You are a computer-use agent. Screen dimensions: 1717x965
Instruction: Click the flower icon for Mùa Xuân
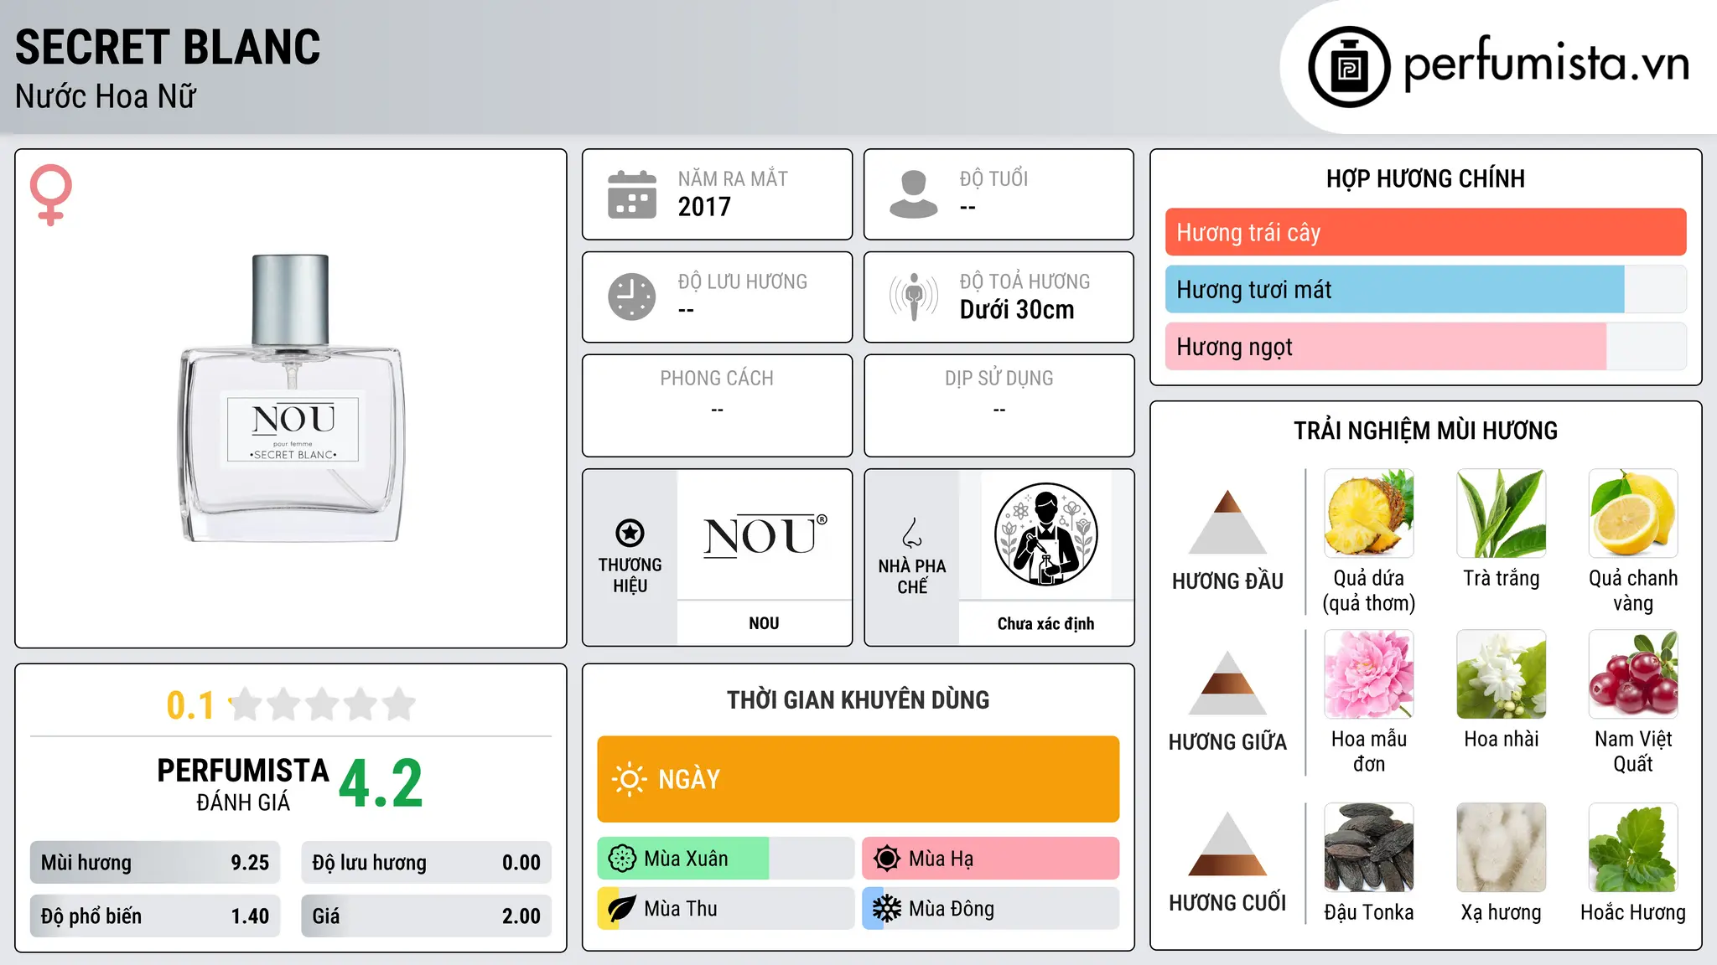622,859
